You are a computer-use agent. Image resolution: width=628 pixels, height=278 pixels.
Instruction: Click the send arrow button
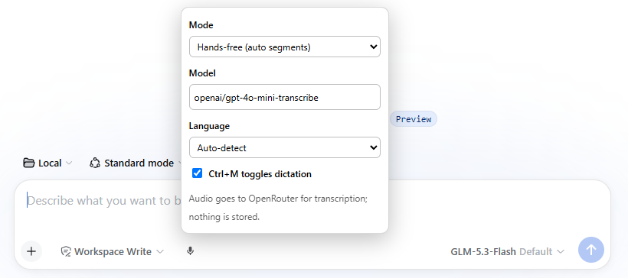[x=591, y=250]
